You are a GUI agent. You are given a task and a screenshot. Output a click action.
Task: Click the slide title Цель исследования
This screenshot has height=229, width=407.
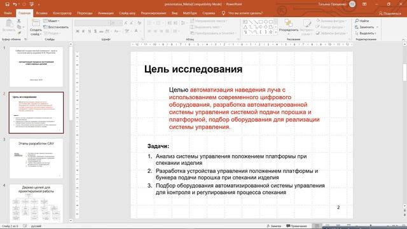coord(193,69)
